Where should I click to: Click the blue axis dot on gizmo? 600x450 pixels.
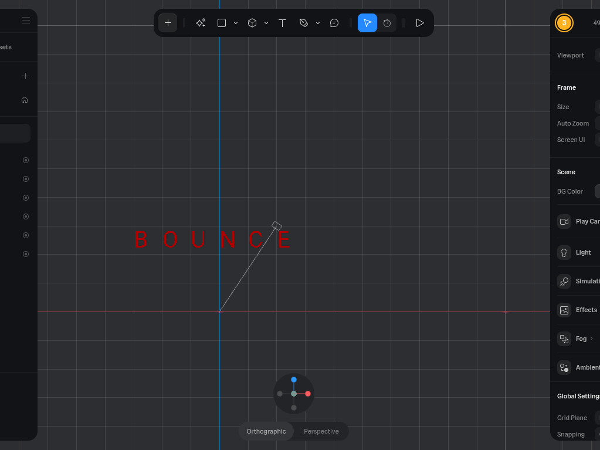293,380
